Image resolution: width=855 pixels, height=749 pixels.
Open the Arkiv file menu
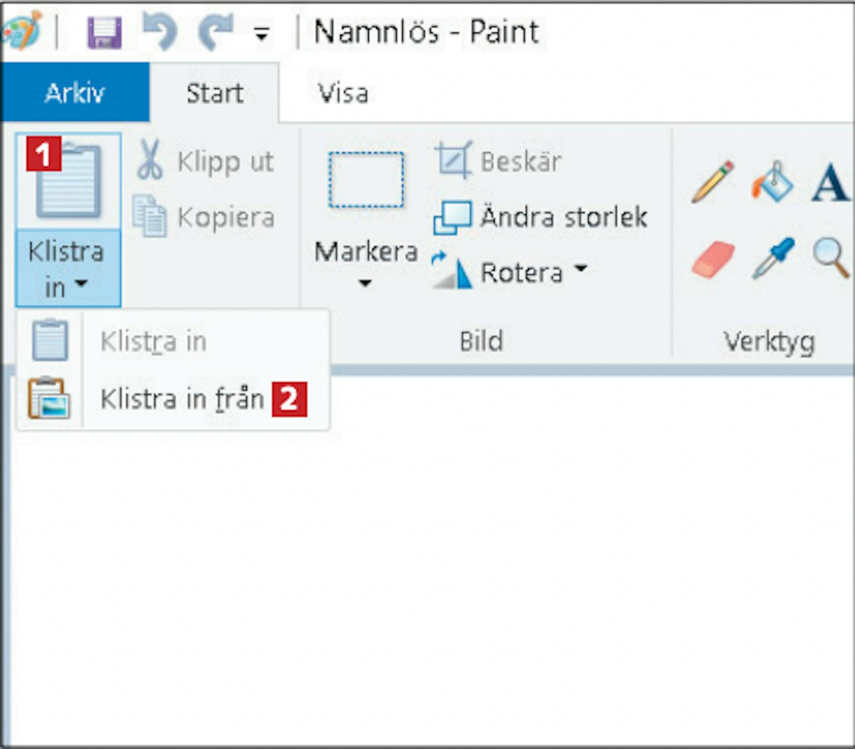click(x=75, y=92)
